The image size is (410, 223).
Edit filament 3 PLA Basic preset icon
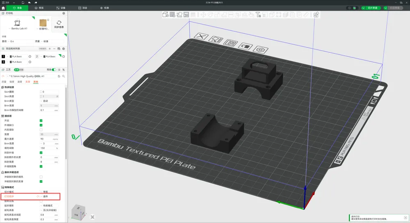coord(30,62)
